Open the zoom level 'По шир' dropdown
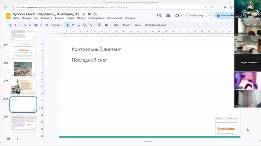The width and height of the screenshot is (261, 146). [x=56, y=25]
